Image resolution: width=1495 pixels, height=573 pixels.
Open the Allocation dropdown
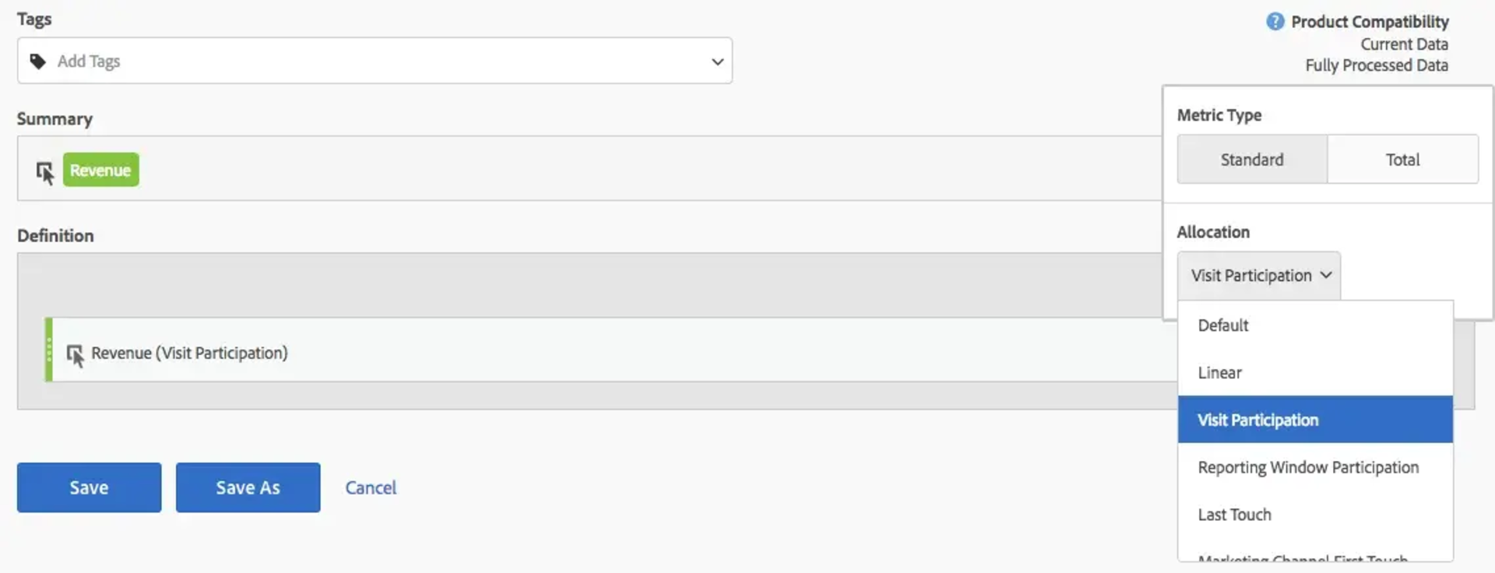[1258, 275]
